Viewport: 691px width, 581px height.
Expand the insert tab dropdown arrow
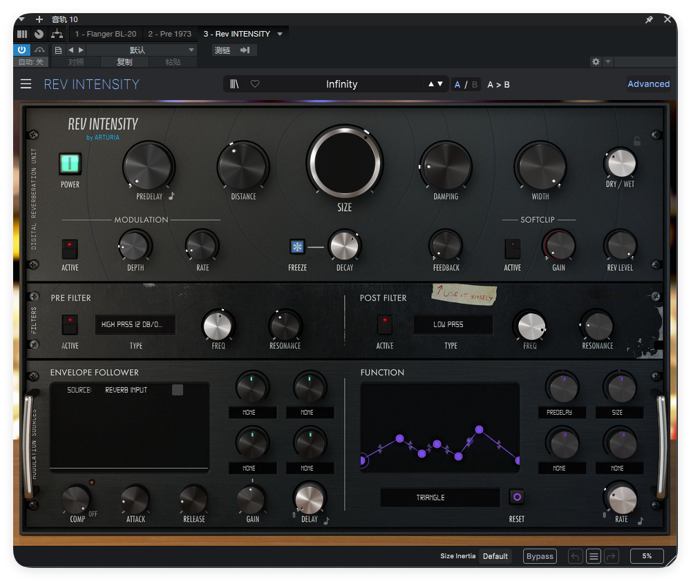click(x=280, y=34)
